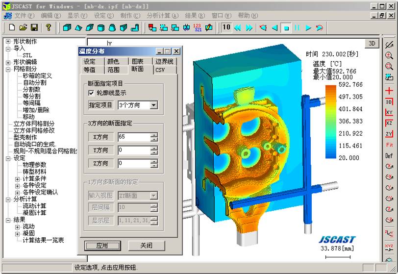This screenshot has height=274, width=398.
Task: Open the 文件(F) menu
Action: 24,16
